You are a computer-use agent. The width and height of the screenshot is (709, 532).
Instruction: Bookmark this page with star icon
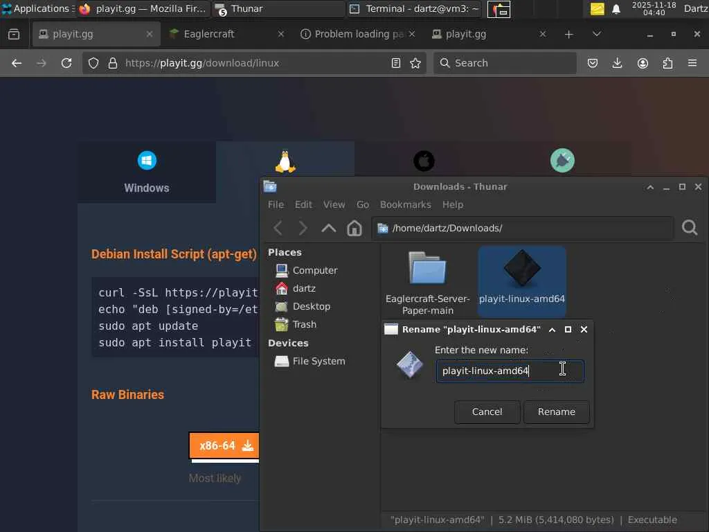[x=415, y=63]
